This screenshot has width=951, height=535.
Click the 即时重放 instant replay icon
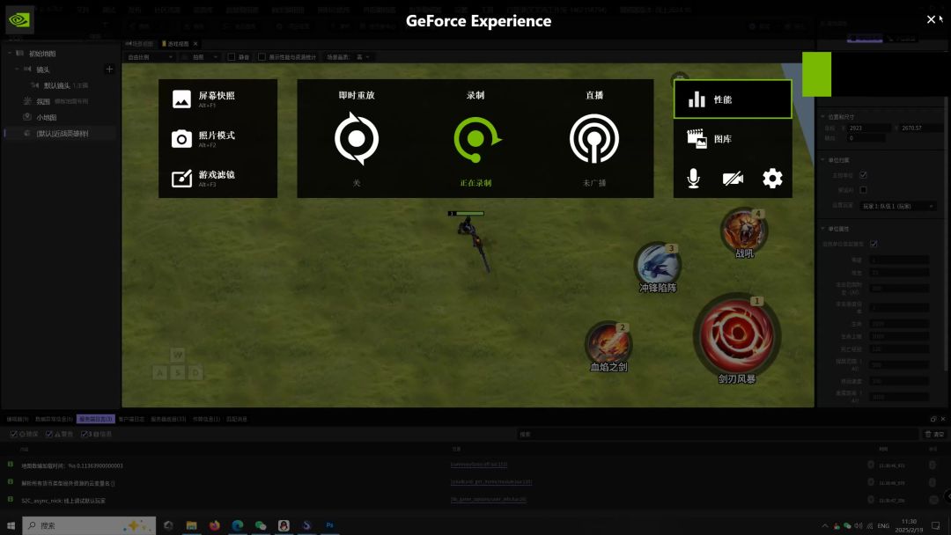[x=357, y=139]
